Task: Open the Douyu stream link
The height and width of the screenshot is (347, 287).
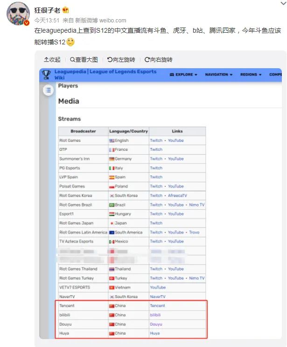Action: 156,324
